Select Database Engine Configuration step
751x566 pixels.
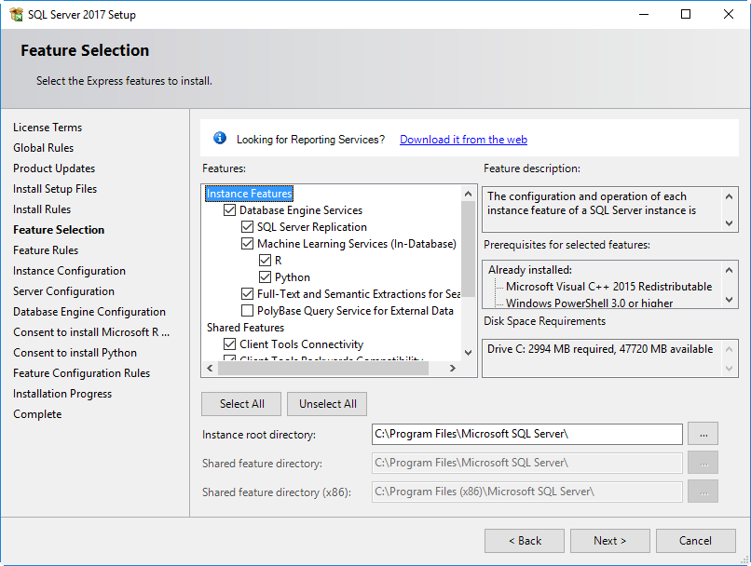point(89,312)
